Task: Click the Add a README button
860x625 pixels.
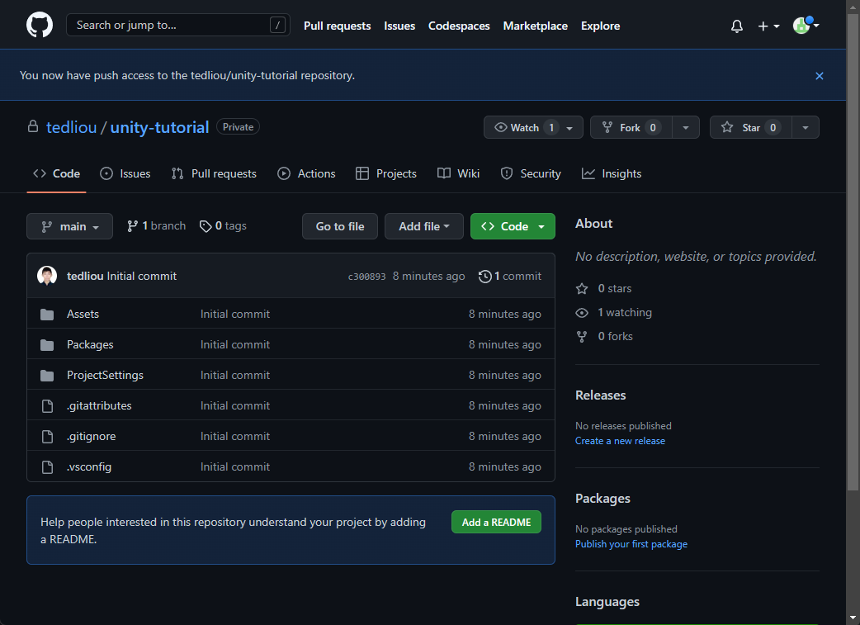Action: coord(496,523)
